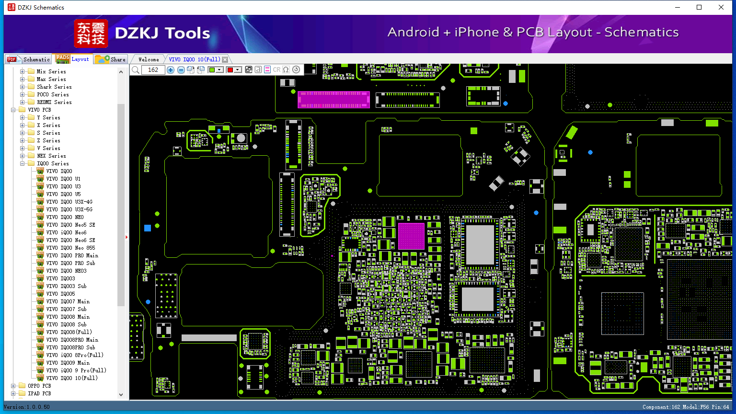Screen dimensions: 736x414
Task: Switch to the Layout tab
Action: pos(73,59)
